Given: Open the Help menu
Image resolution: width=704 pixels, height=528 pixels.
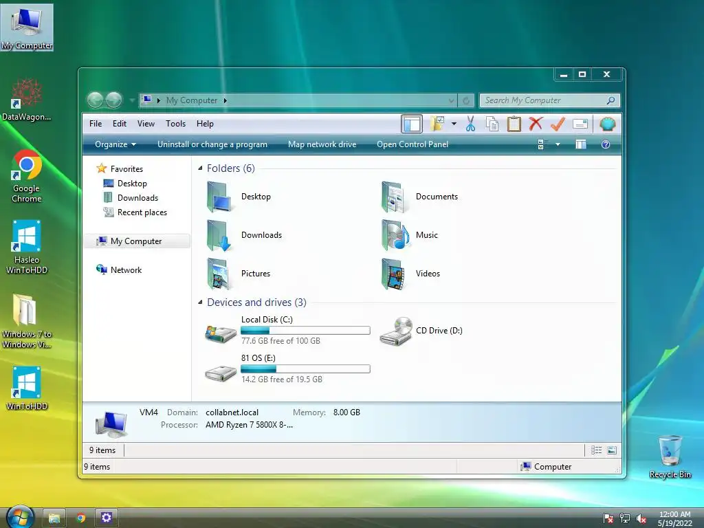Looking at the screenshot, I should point(205,124).
